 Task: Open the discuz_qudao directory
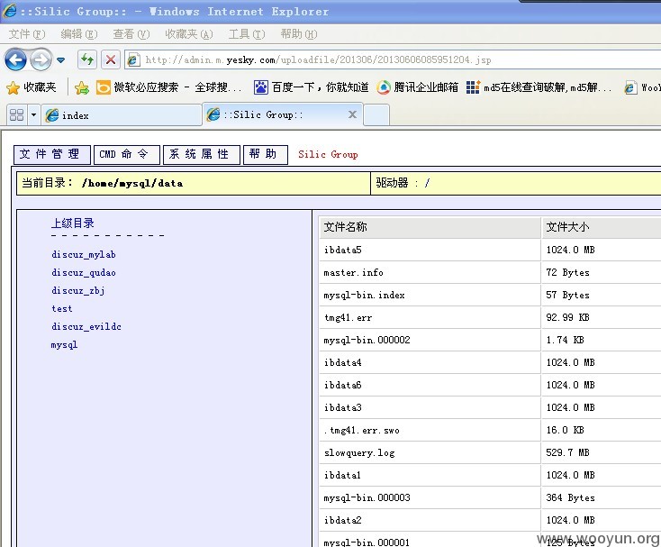point(84,272)
